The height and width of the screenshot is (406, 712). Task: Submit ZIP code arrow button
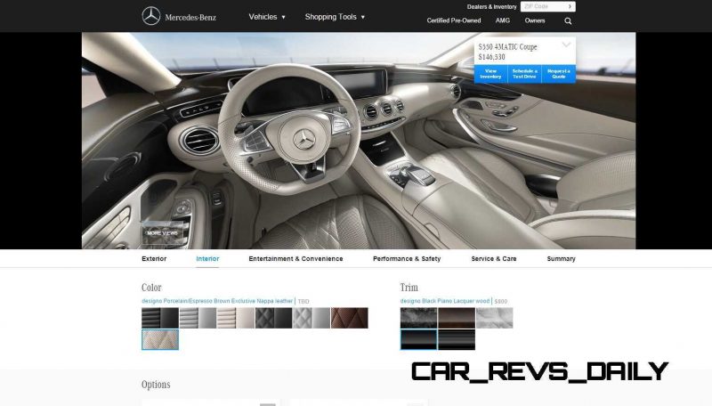point(570,6)
